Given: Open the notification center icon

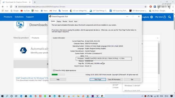Looking at the screenshot, I should pyautogui.click(x=171, y=96).
